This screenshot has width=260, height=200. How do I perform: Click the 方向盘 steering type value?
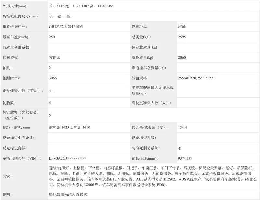54,57
